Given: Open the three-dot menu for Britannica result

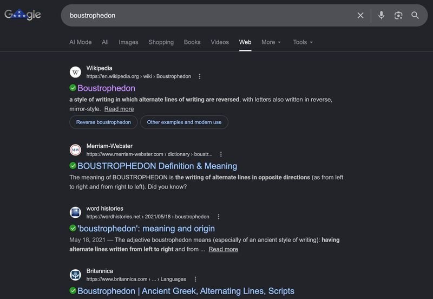Looking at the screenshot, I should tap(195, 279).
